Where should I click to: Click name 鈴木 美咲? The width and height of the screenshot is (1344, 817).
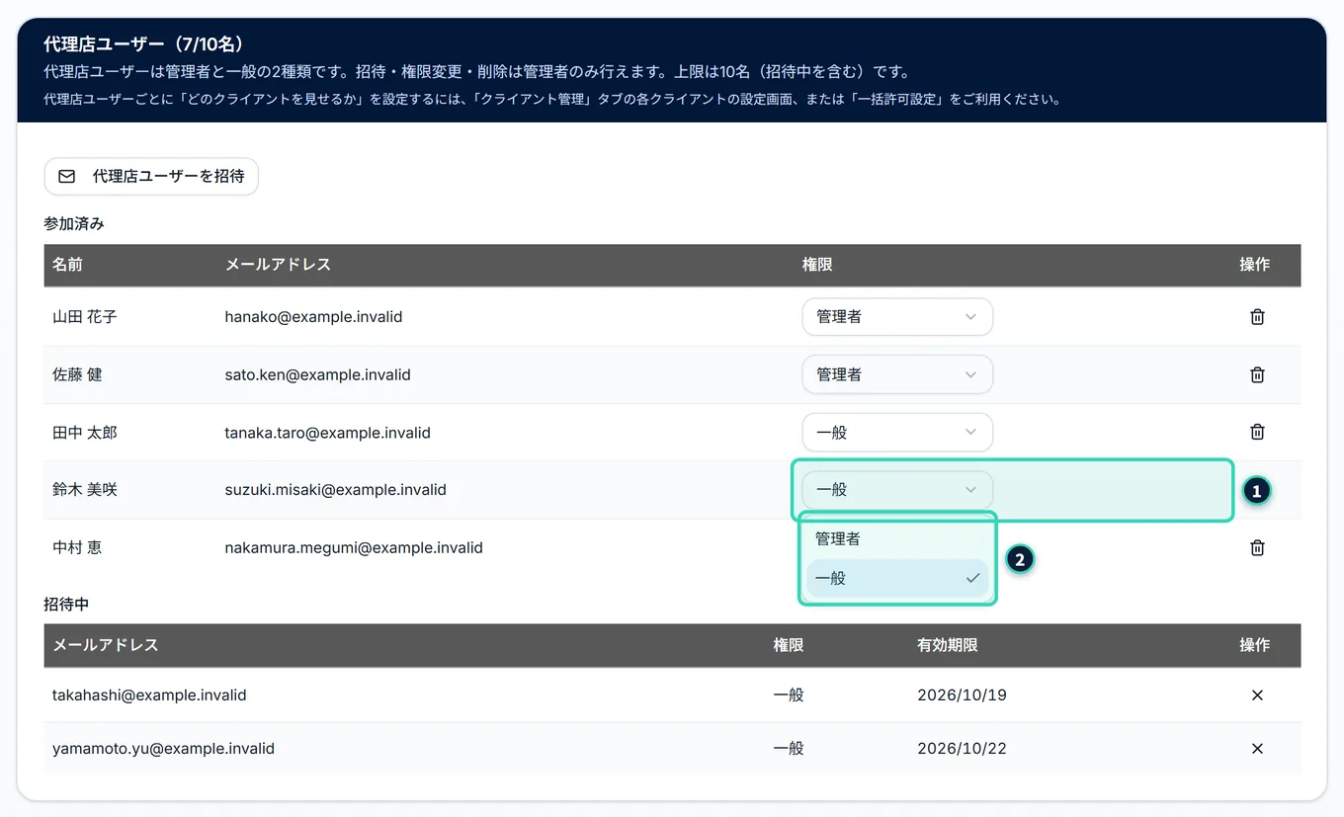(85, 490)
